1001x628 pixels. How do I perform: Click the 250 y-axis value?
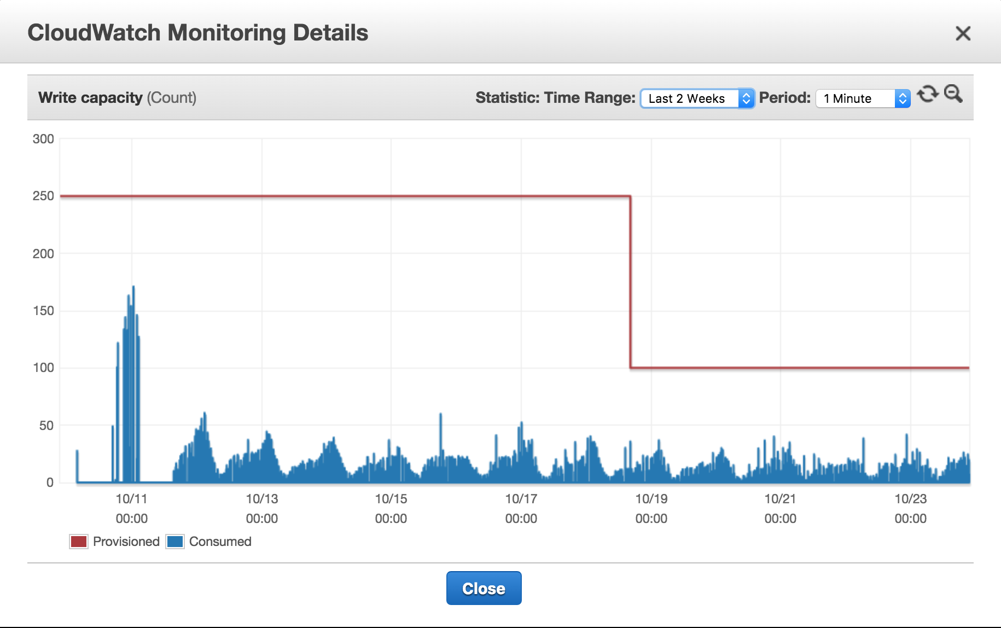(x=43, y=196)
